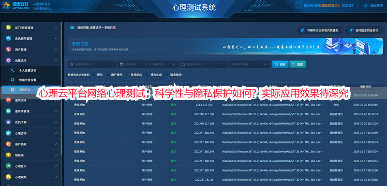Click IP address 123.4.101.154
The width and height of the screenshot is (387, 186).
pyautogui.click(x=204, y=105)
